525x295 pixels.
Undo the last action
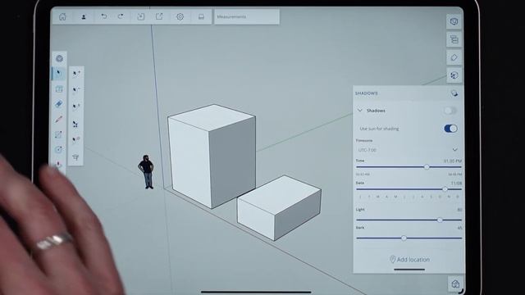click(x=104, y=16)
